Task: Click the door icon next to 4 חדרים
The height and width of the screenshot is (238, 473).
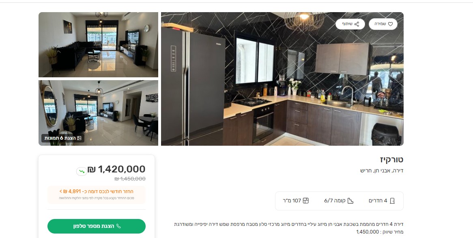Action: (x=392, y=201)
